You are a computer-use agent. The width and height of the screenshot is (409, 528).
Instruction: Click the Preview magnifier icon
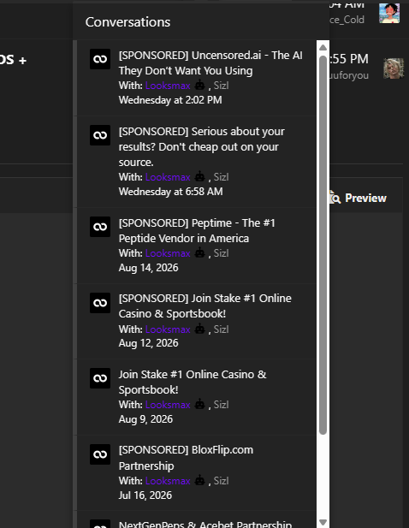point(335,198)
